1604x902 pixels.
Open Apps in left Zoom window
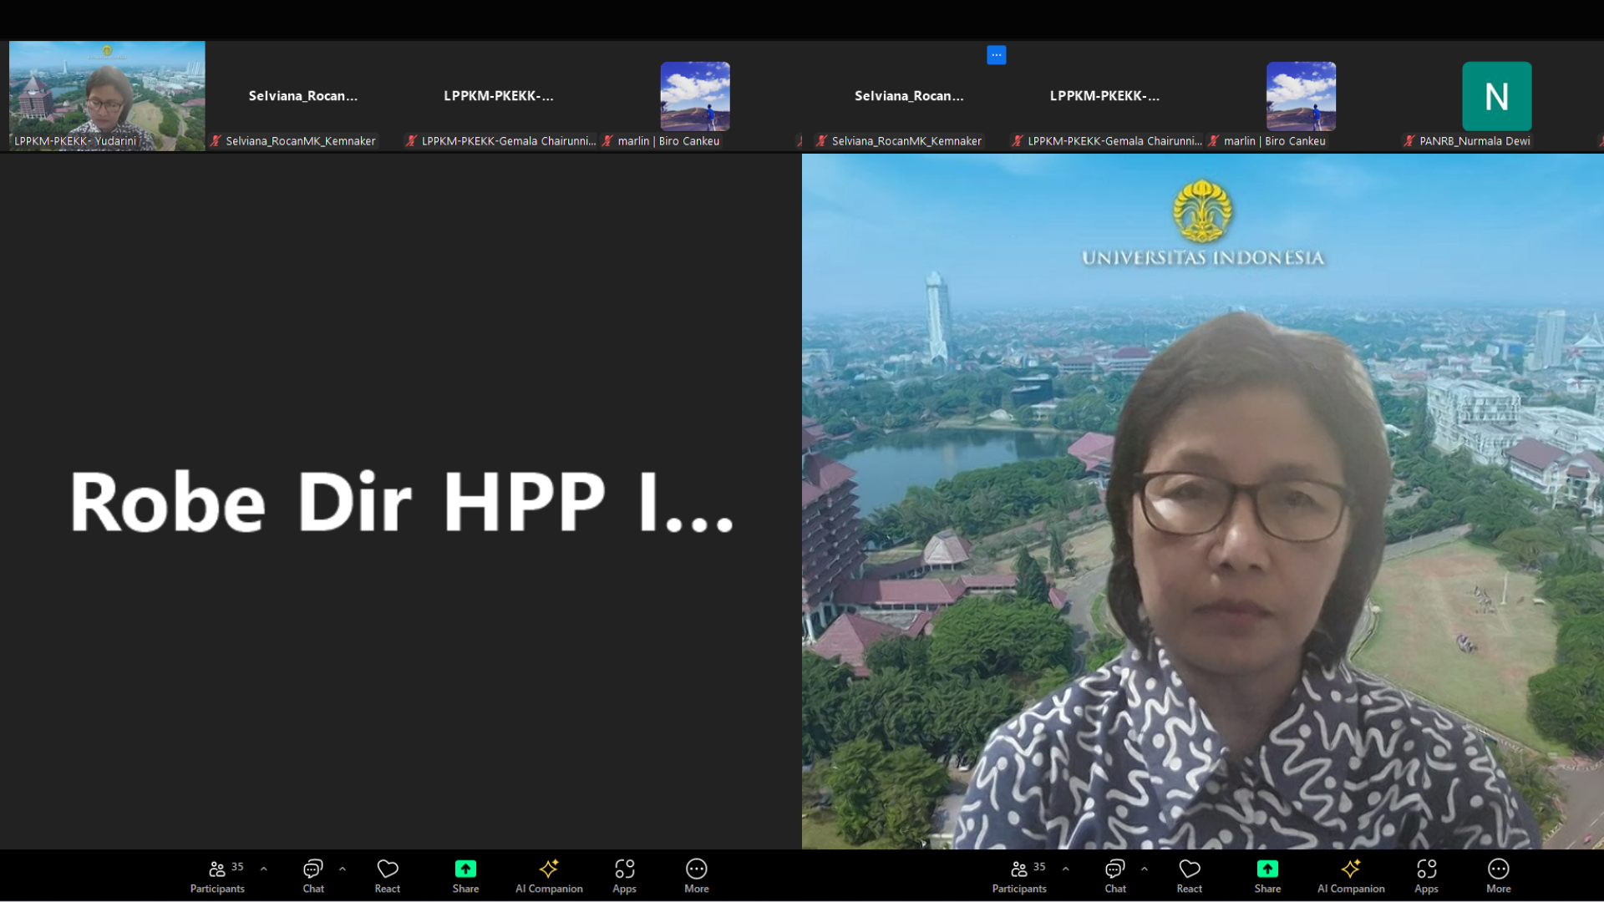pos(624,876)
